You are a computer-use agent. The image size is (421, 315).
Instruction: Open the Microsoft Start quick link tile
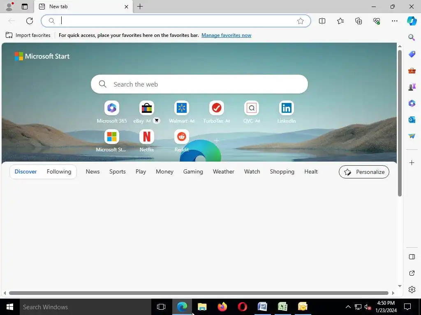point(112,141)
